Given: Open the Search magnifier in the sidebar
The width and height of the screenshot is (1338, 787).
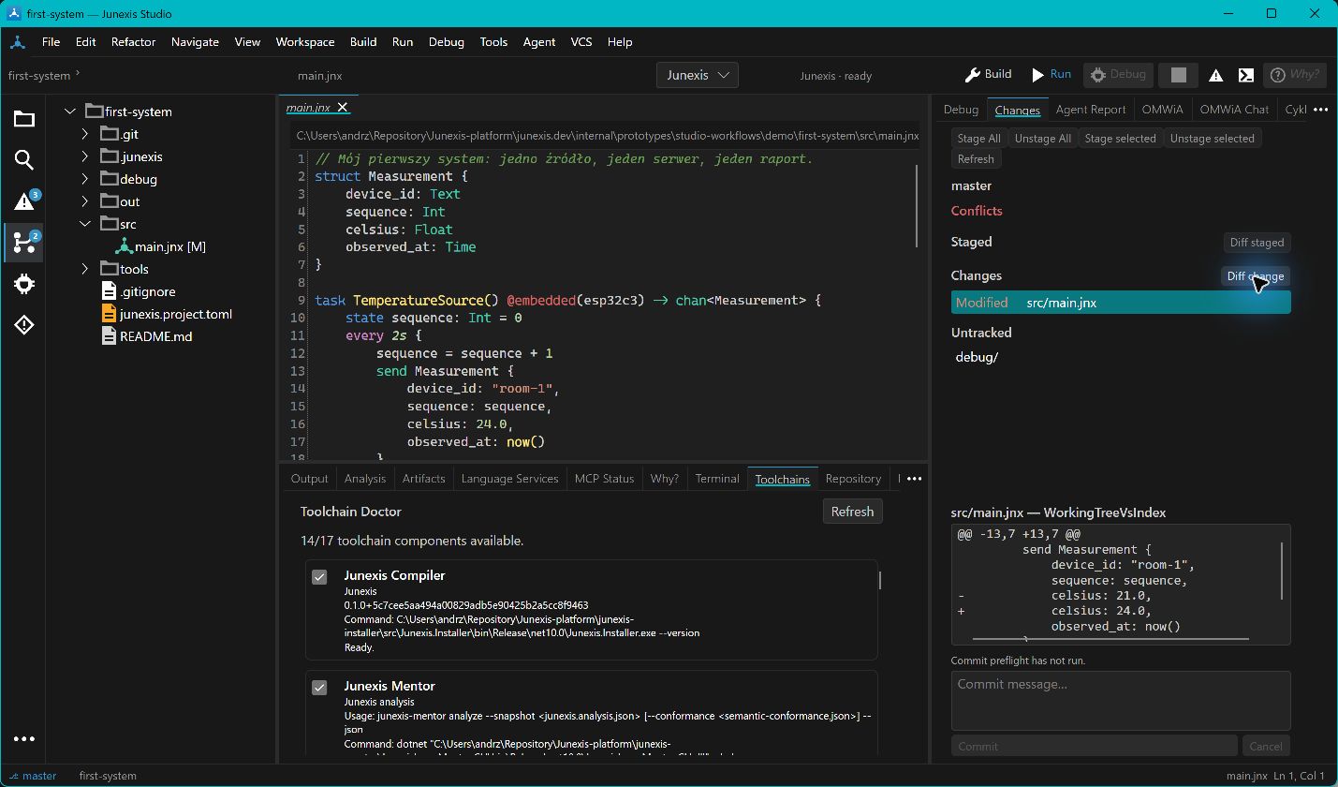Looking at the screenshot, I should pos(24,160).
